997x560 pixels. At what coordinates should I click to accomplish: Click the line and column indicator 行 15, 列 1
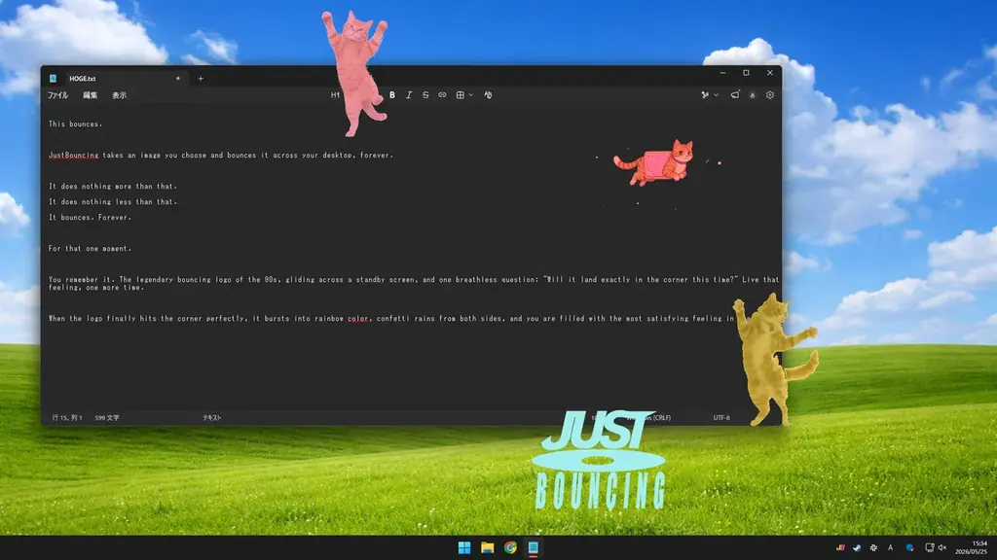[67, 418]
